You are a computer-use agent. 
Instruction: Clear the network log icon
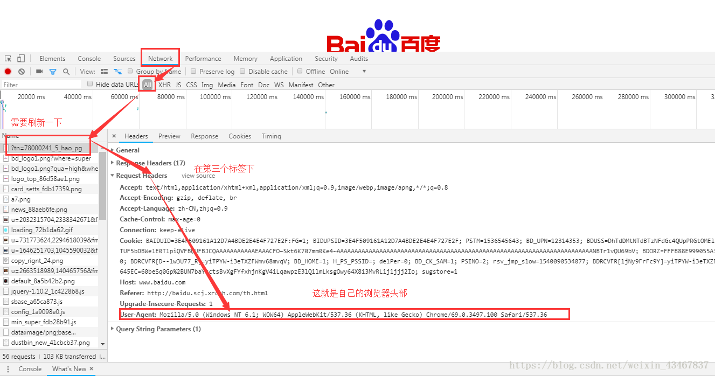[x=22, y=71]
